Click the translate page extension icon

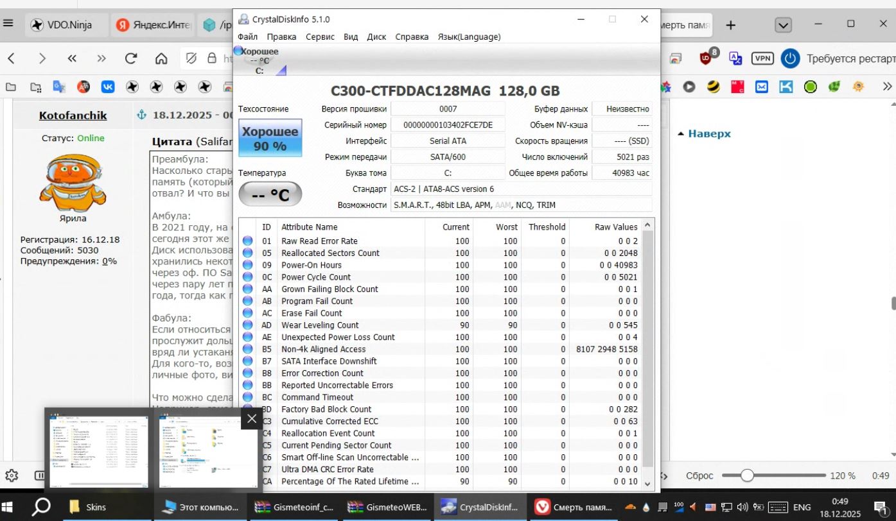pos(735,58)
